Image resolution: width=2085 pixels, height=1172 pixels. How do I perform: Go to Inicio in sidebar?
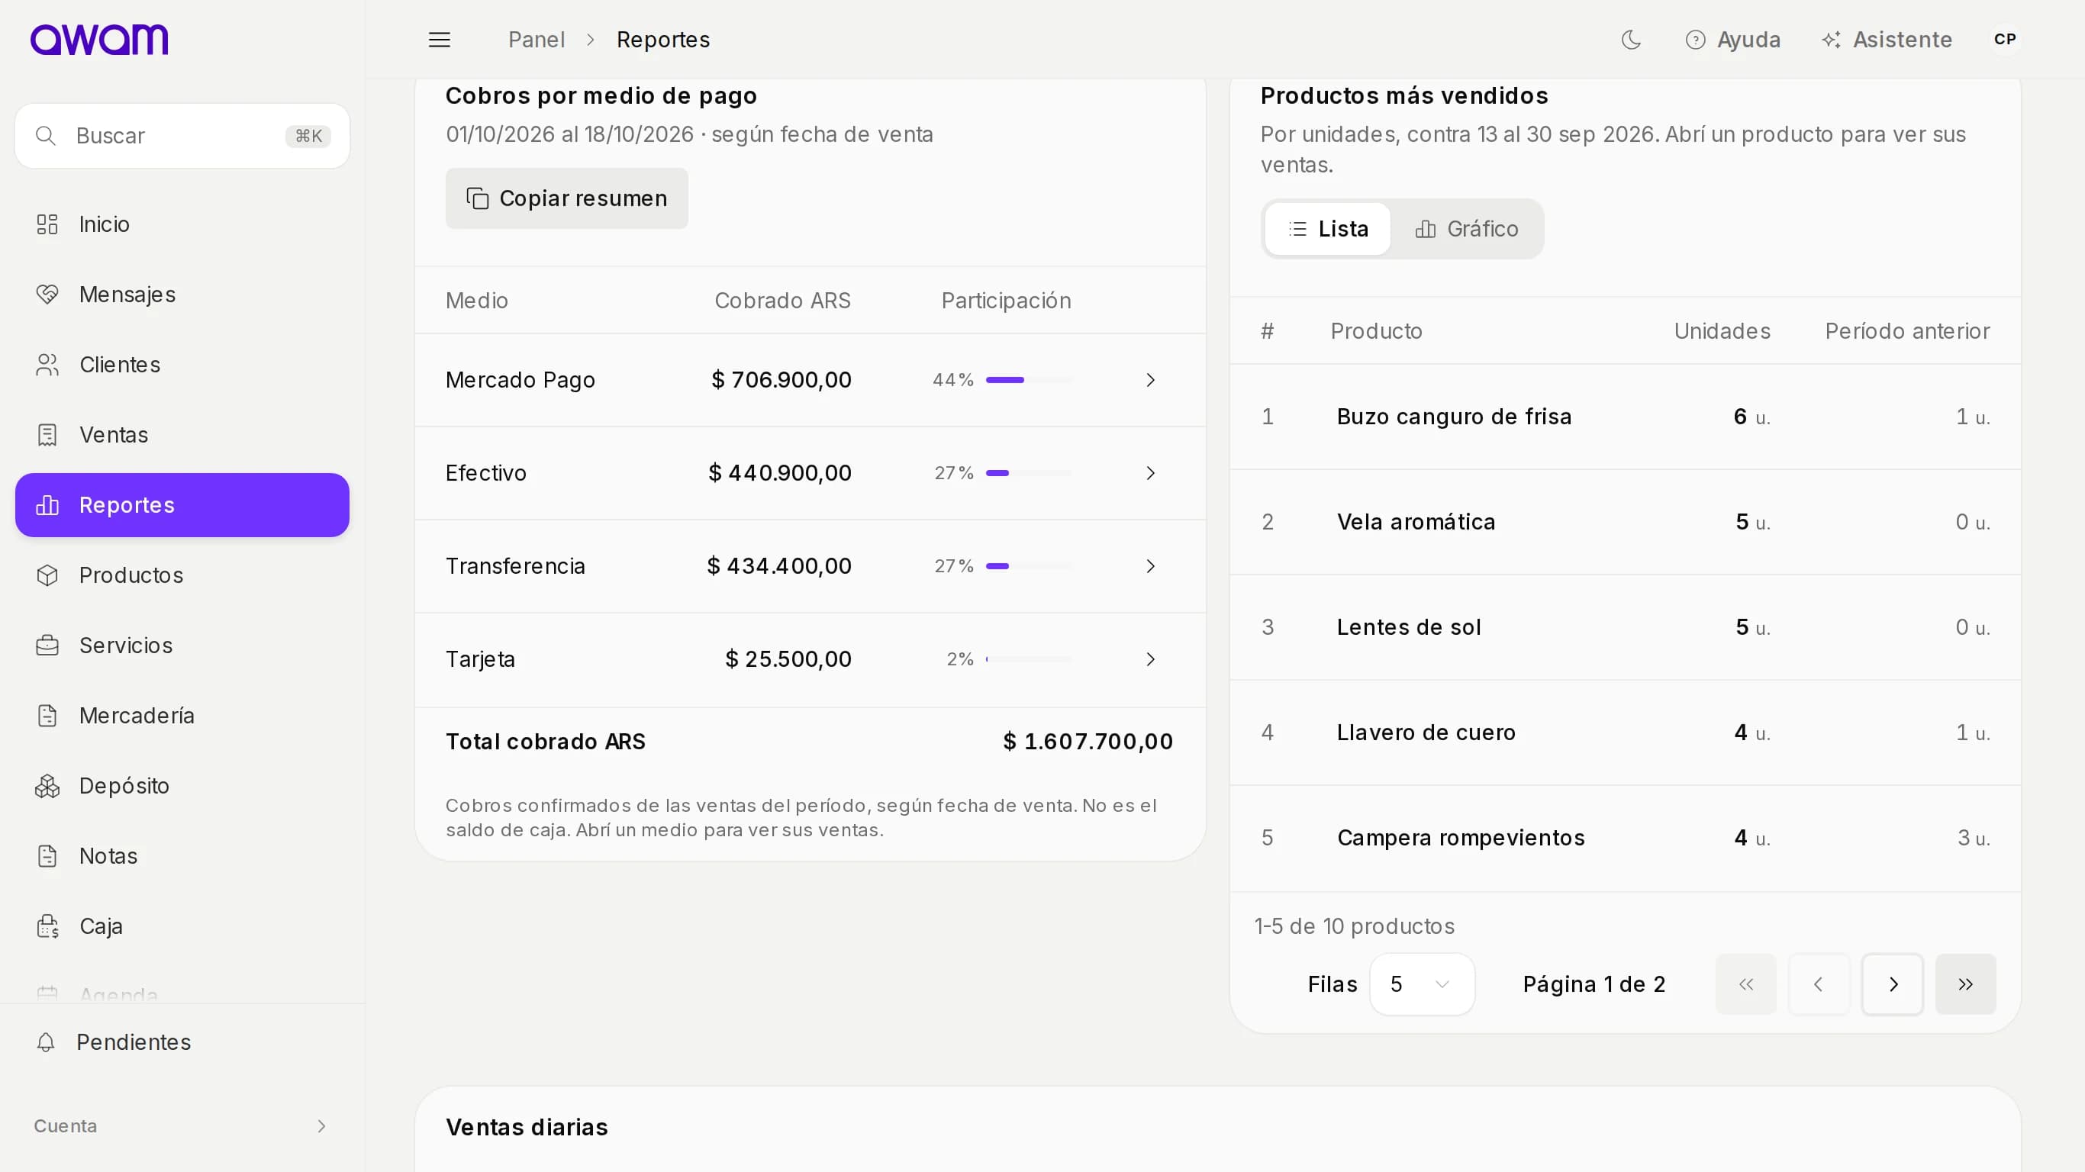pos(182,224)
